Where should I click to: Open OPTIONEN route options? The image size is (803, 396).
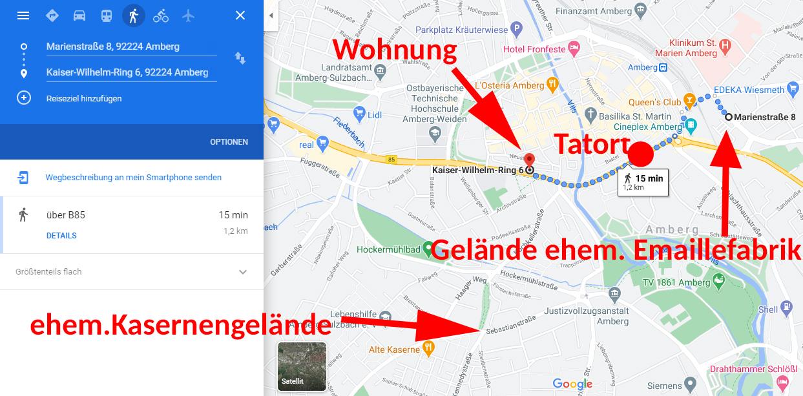point(229,142)
